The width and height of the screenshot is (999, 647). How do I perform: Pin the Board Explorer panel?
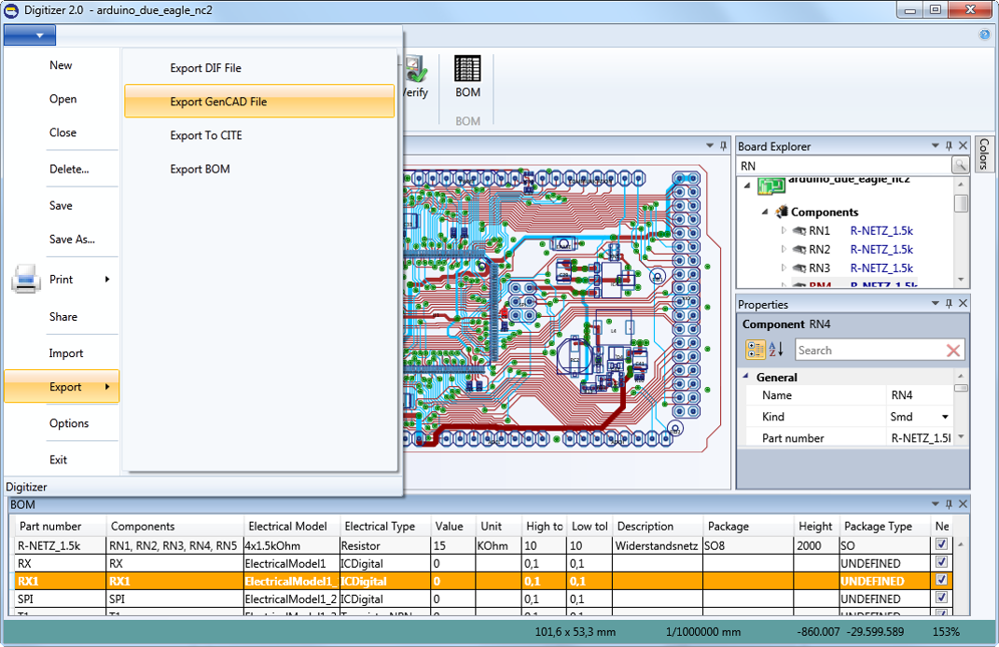[x=949, y=145]
